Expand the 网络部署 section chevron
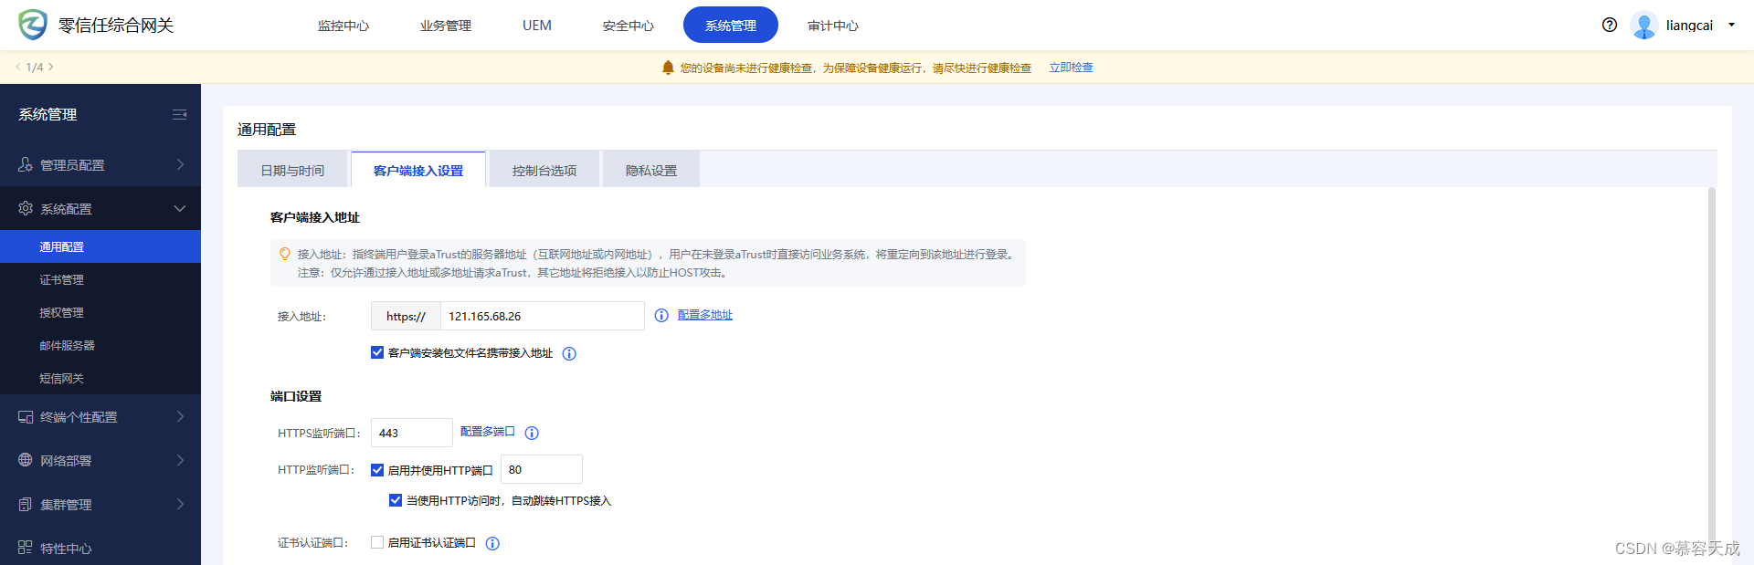Screen dimensions: 1754x565 pos(180,460)
